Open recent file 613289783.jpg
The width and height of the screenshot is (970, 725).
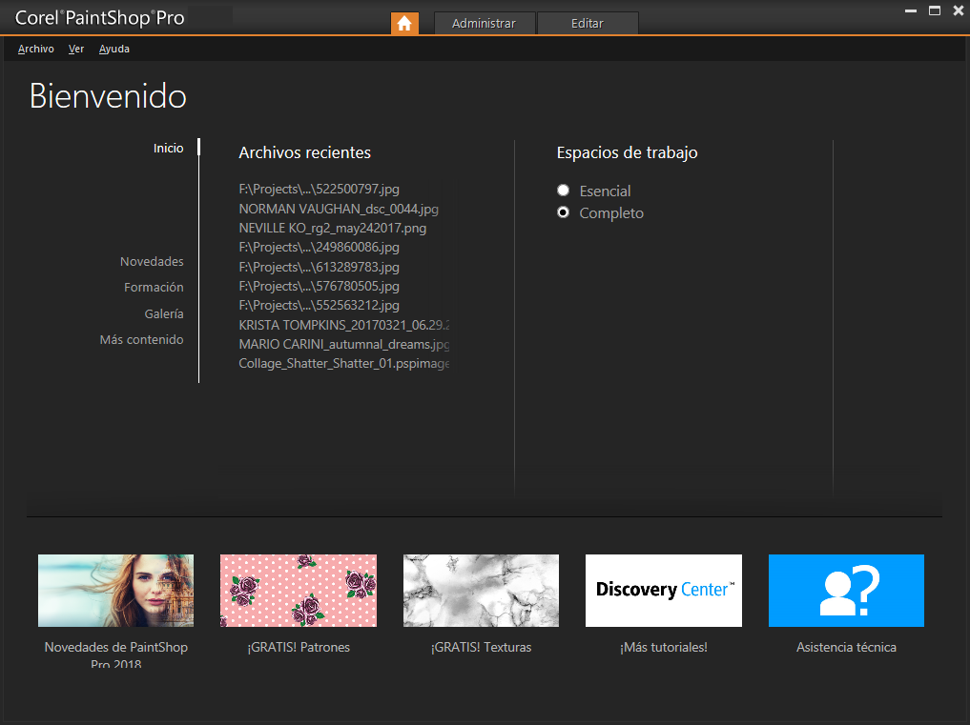coord(320,267)
